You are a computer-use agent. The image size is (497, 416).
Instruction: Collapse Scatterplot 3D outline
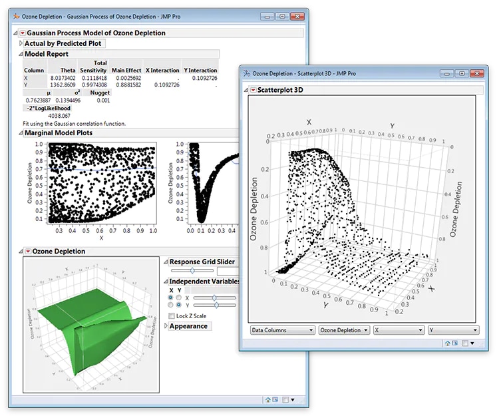click(246, 90)
